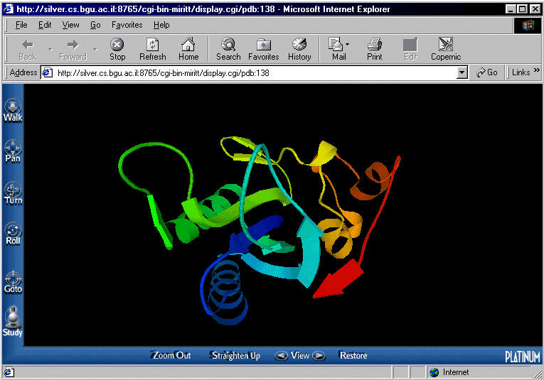Image resolution: width=544 pixels, height=380 pixels.
Task: Click the address URL field
Action: point(256,72)
